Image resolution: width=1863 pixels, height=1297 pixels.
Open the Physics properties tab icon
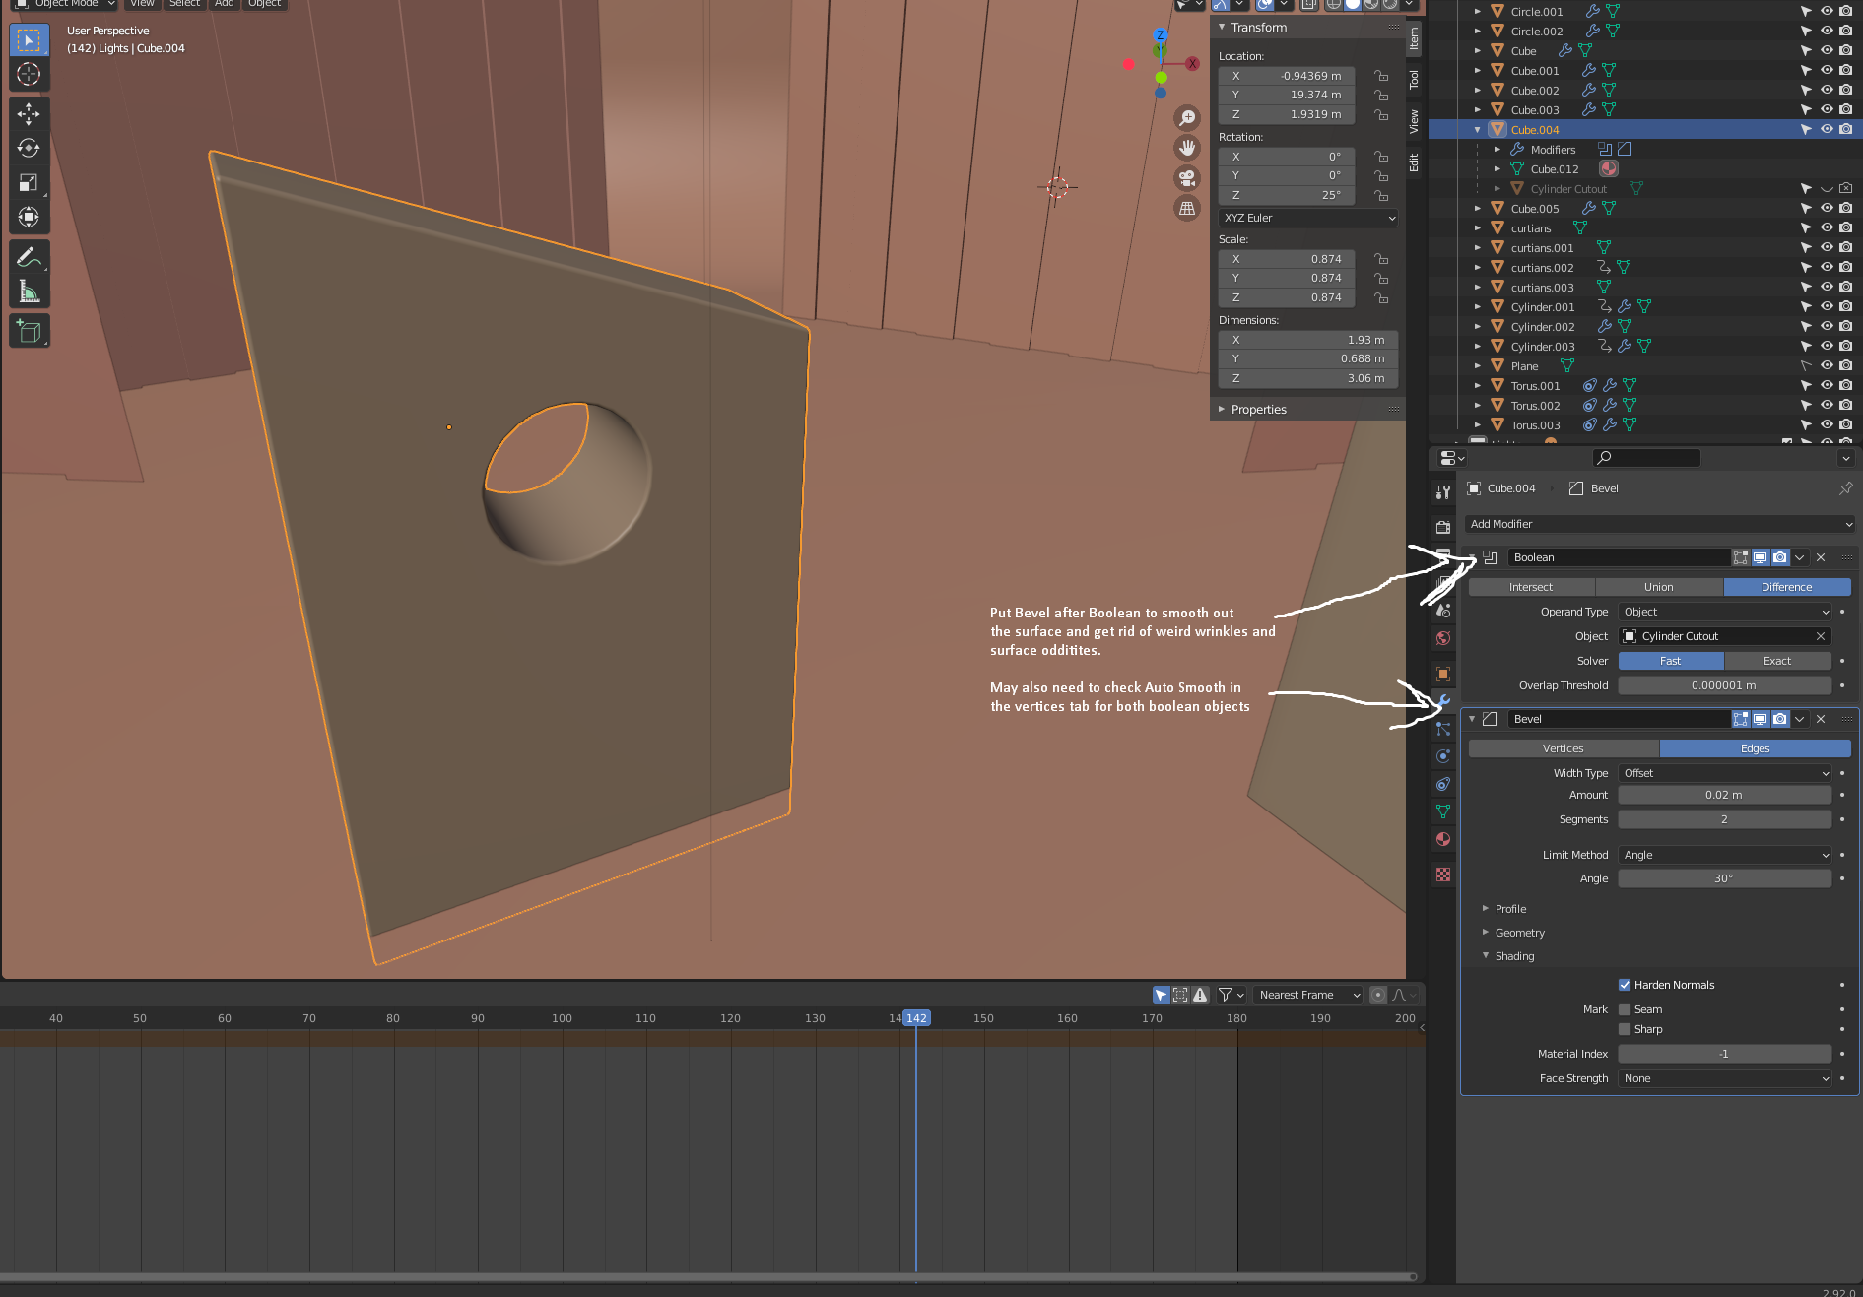(1443, 756)
